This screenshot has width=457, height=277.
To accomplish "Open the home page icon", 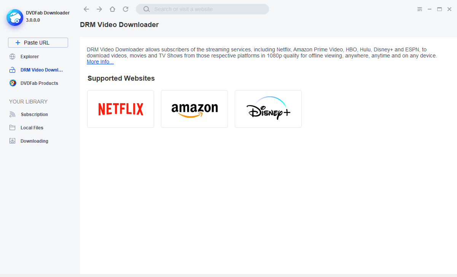I will [112, 9].
